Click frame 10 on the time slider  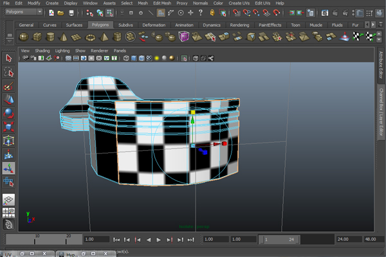coord(36,239)
